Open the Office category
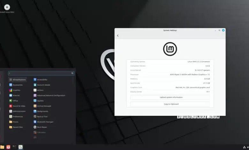This screenshot has width=249, height=150. click(x=14, y=101)
